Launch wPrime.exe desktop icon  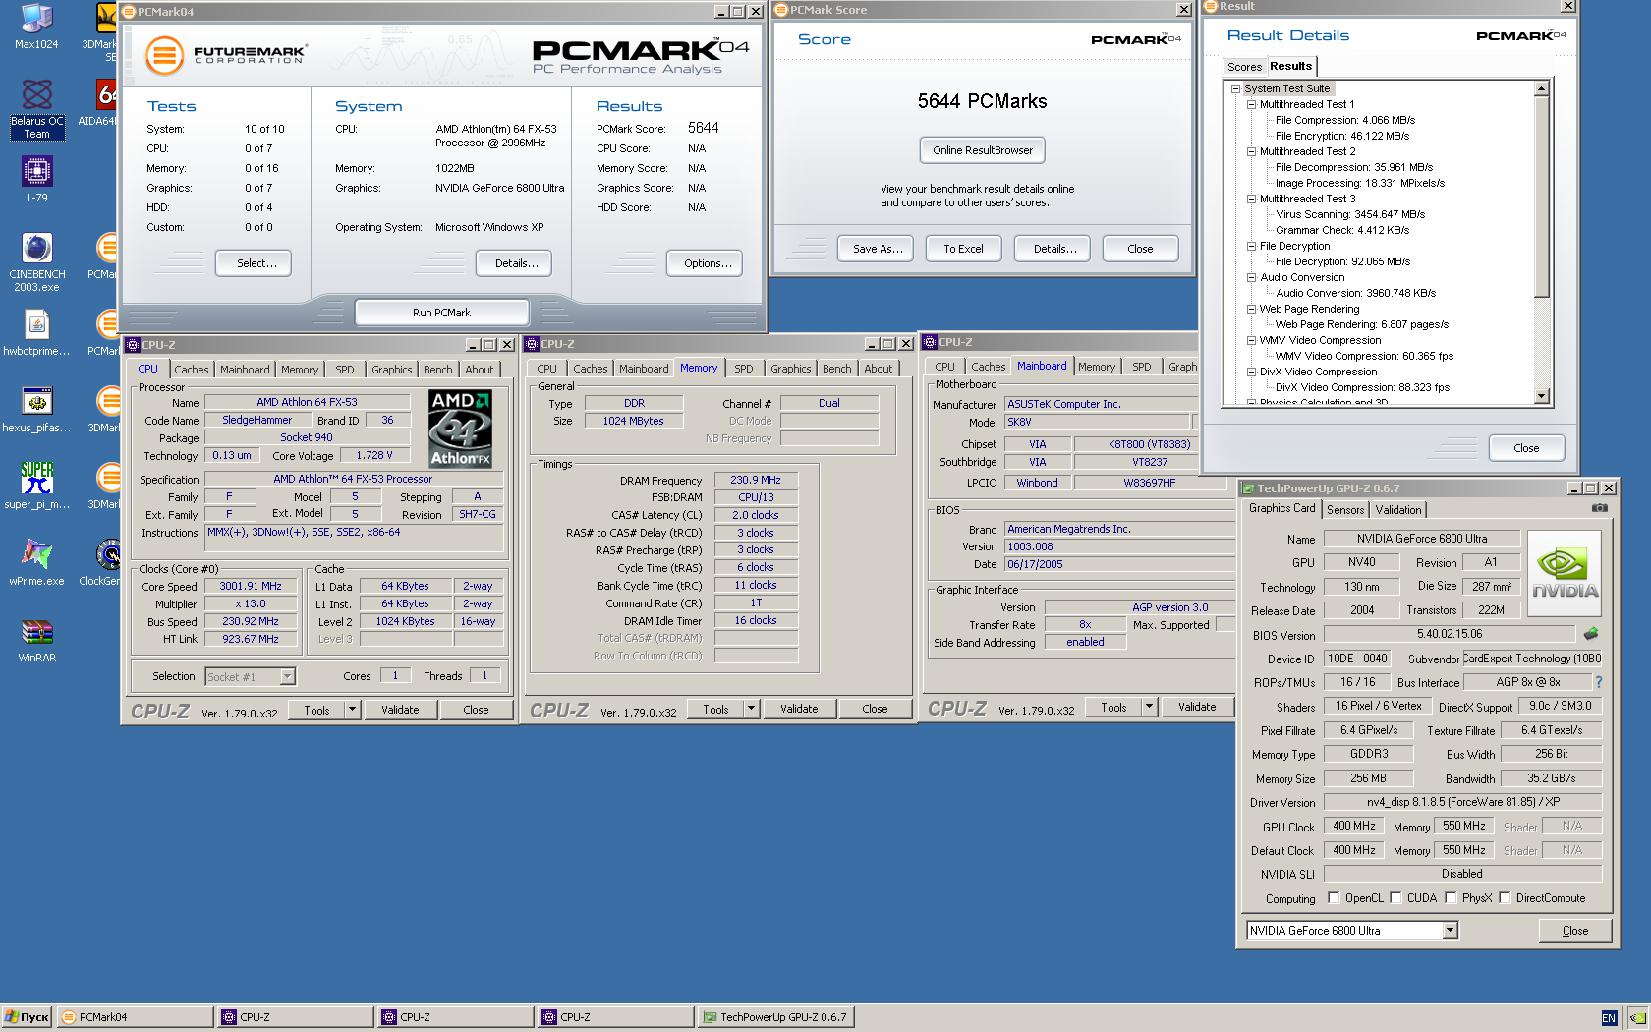point(36,563)
